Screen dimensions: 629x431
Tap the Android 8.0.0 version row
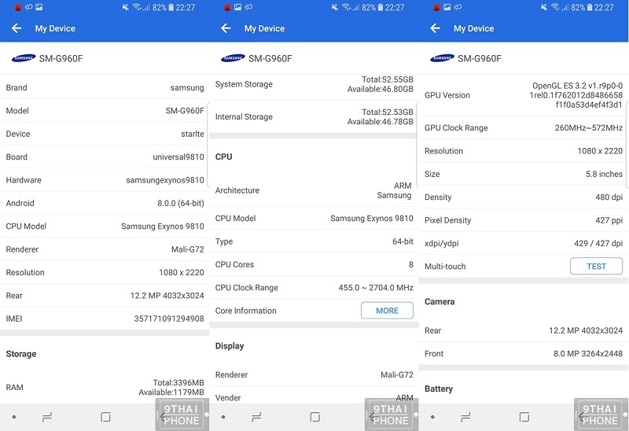point(105,203)
